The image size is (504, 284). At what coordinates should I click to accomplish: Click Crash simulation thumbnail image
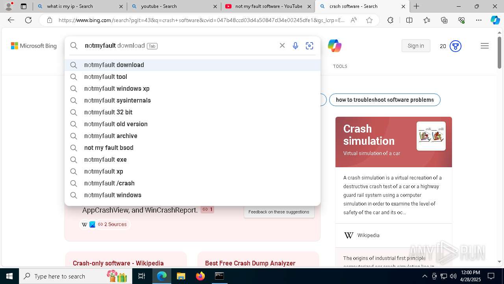point(431,136)
